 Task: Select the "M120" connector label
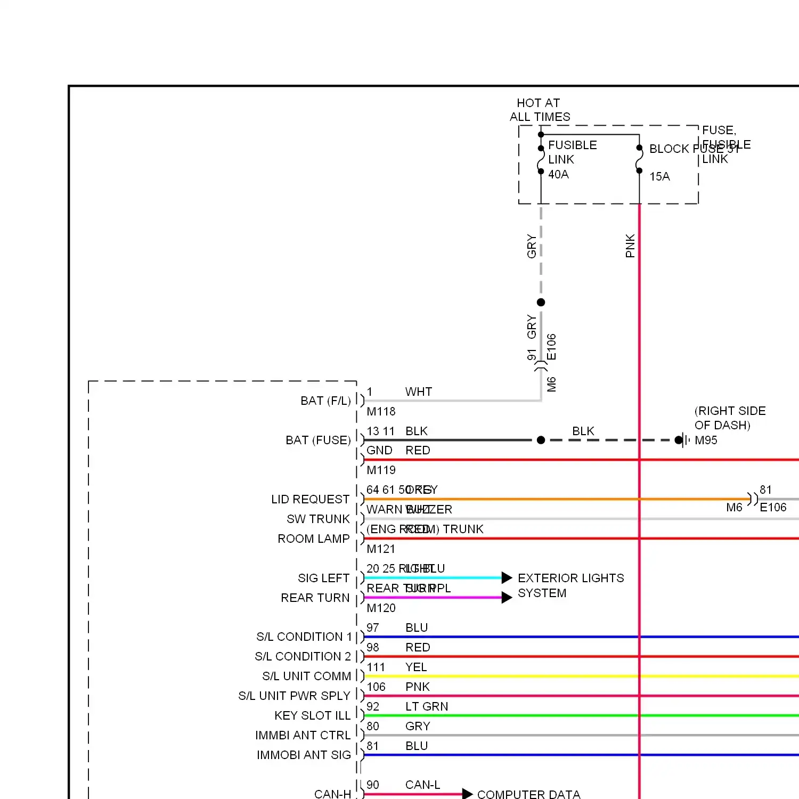[381, 608]
